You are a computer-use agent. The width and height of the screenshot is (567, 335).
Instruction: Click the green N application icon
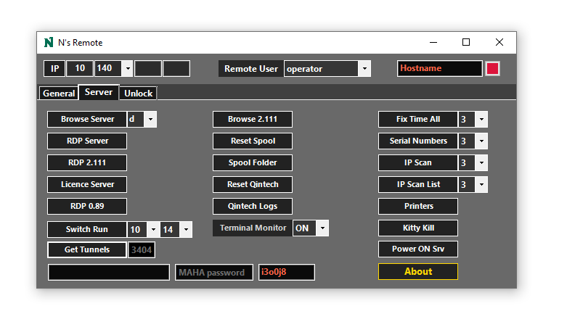pos(49,43)
